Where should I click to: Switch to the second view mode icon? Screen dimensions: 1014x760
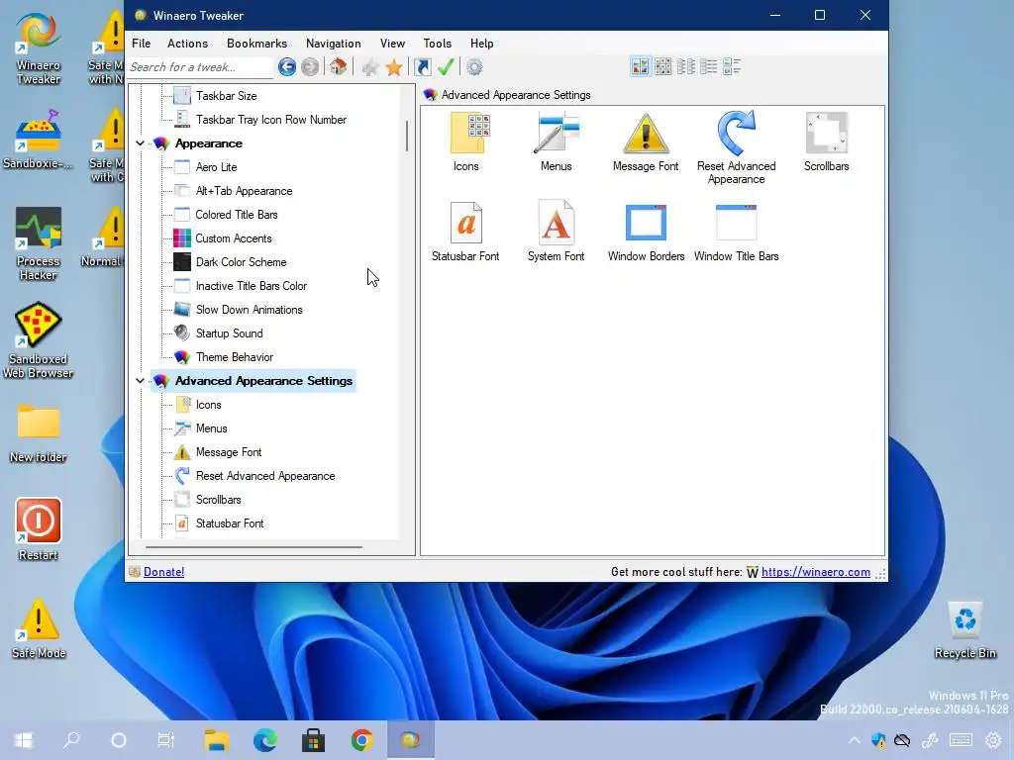[662, 66]
